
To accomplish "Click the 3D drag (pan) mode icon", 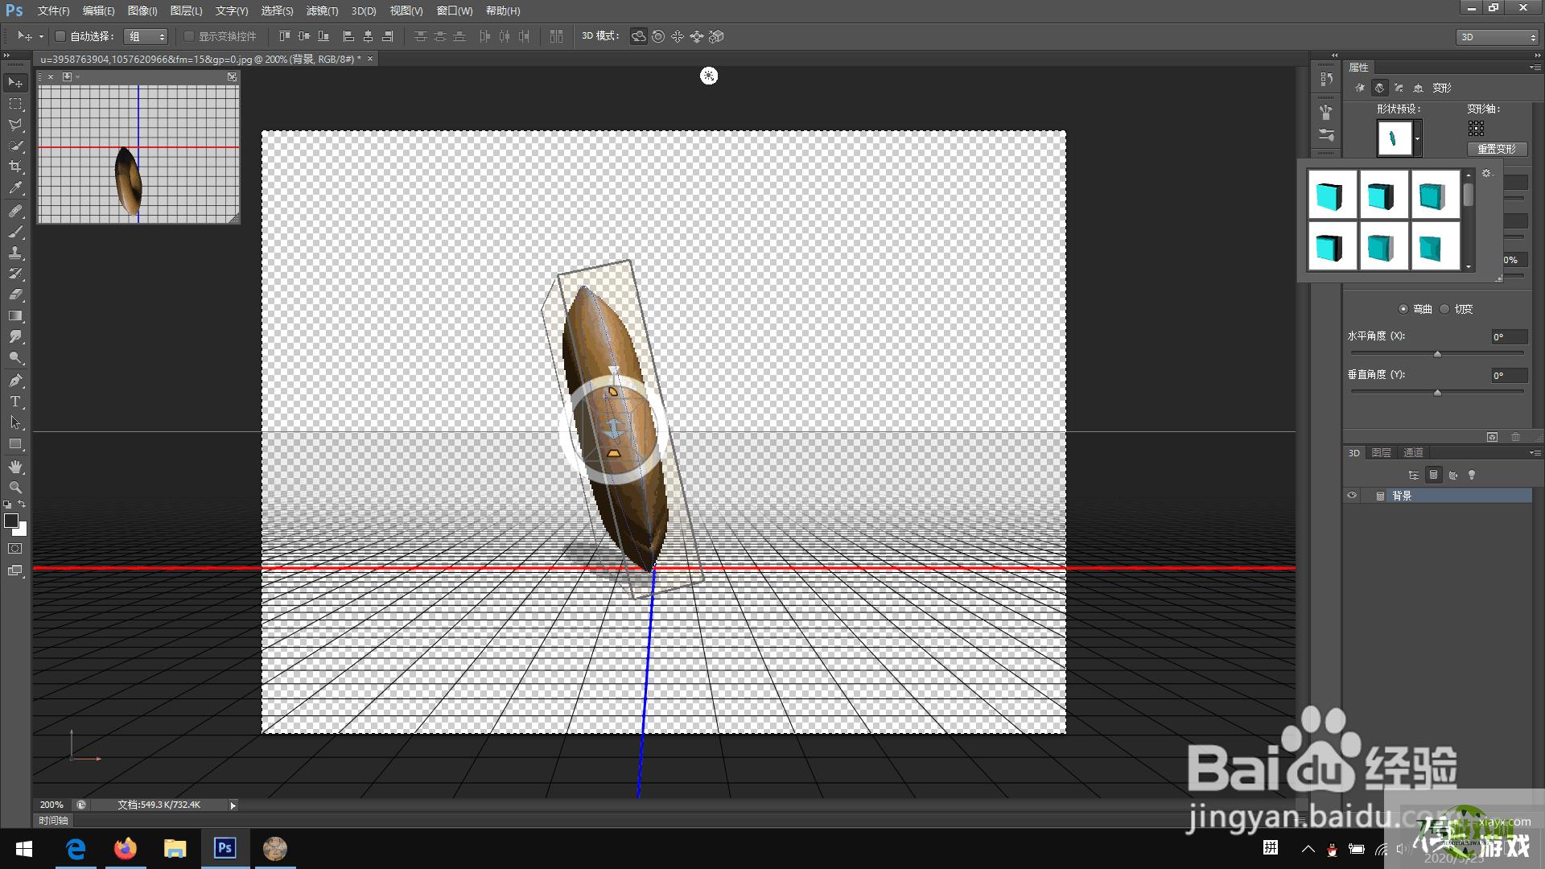I will [x=678, y=36].
